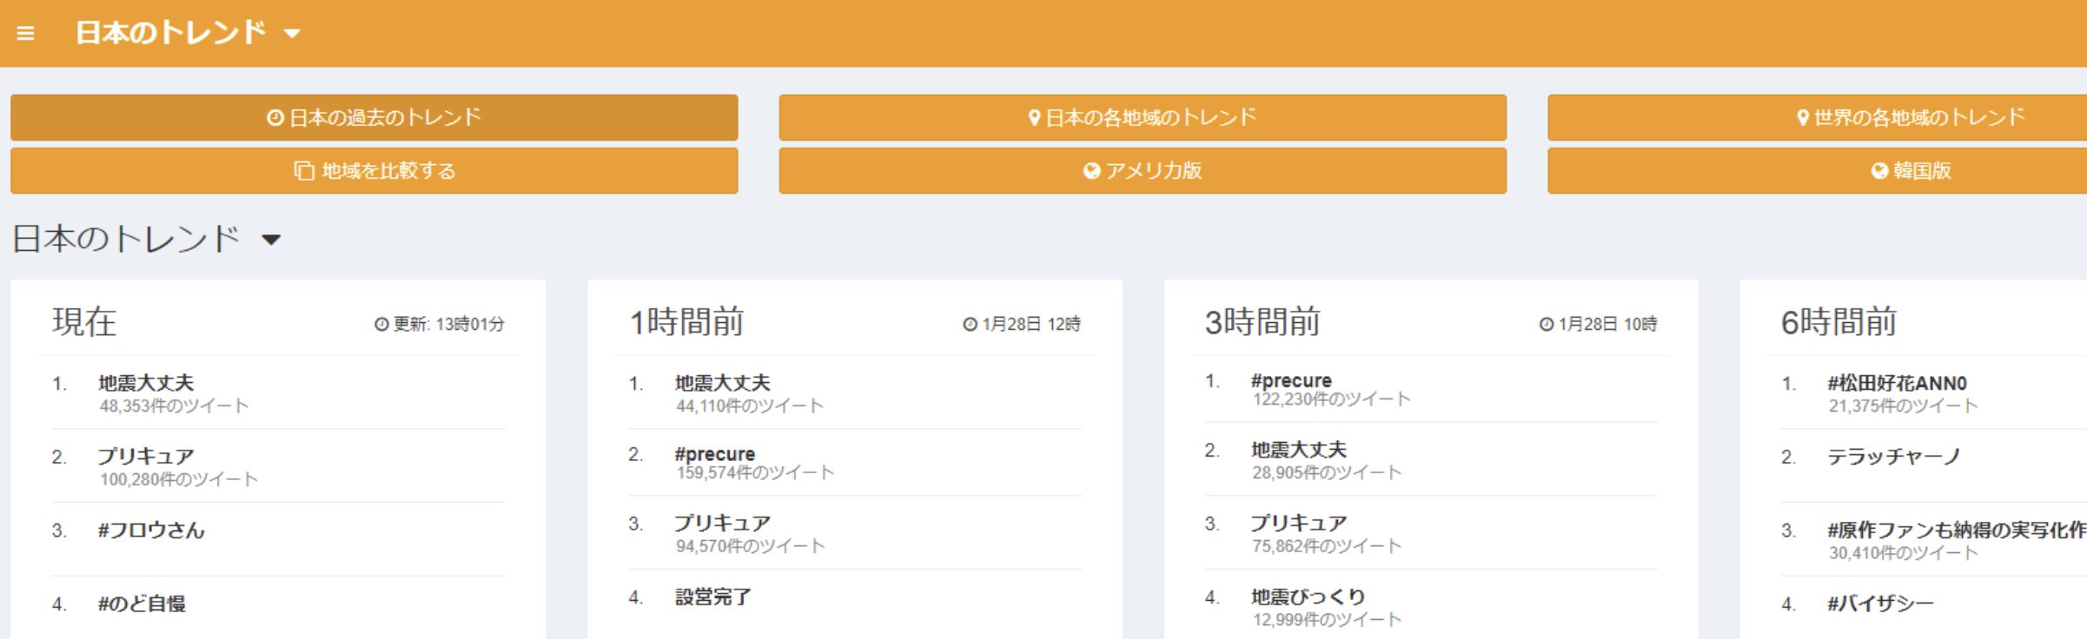Click the 6時間前 column heading
Screen dimensions: 2087x639
click(x=1839, y=322)
